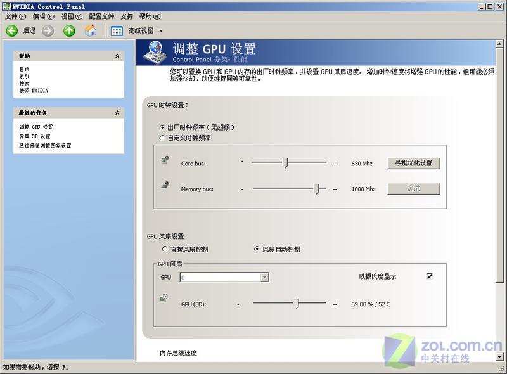Open the 高级视图 dropdown arrow
Screen dimensions: 507x374
[161, 31]
